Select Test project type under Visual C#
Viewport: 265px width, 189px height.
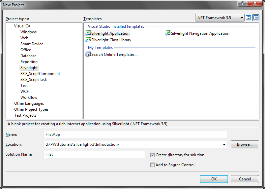point(24,86)
